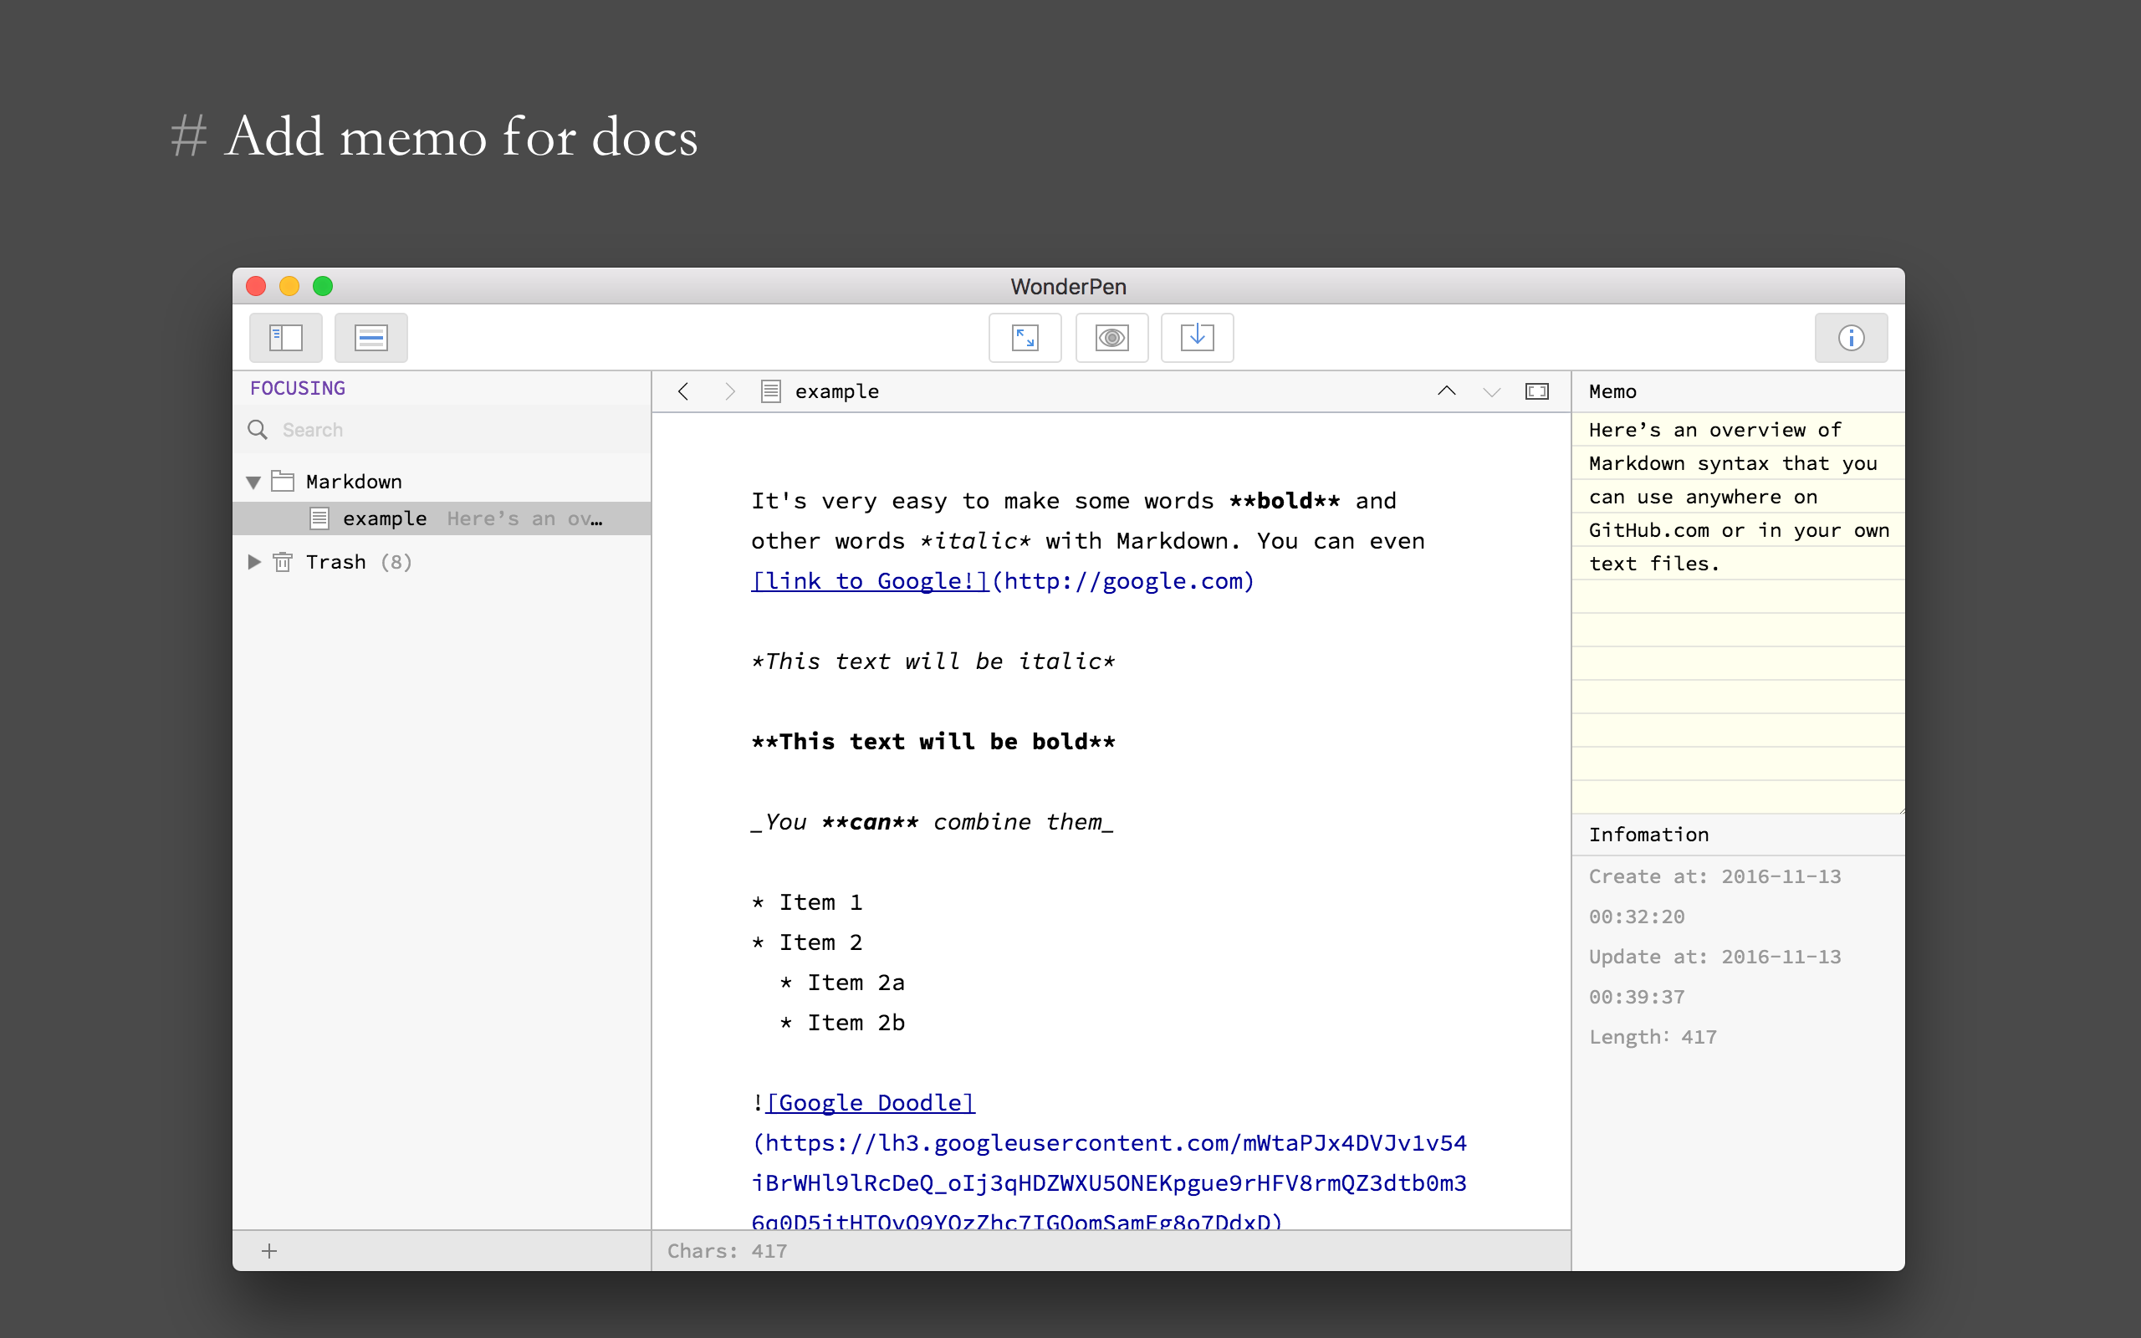Expand the Trash folder
The height and width of the screenshot is (1338, 2141).
(x=254, y=562)
